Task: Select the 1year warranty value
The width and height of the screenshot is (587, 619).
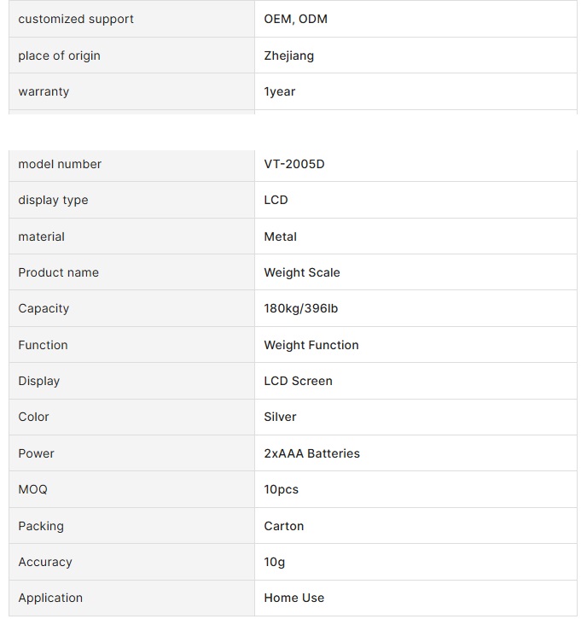Action: tap(279, 91)
